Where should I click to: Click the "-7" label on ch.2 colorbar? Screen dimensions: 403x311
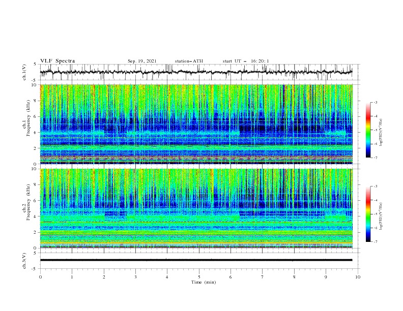point(376,242)
